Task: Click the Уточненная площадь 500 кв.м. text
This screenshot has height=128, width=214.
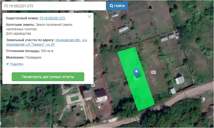Action: [30, 51]
